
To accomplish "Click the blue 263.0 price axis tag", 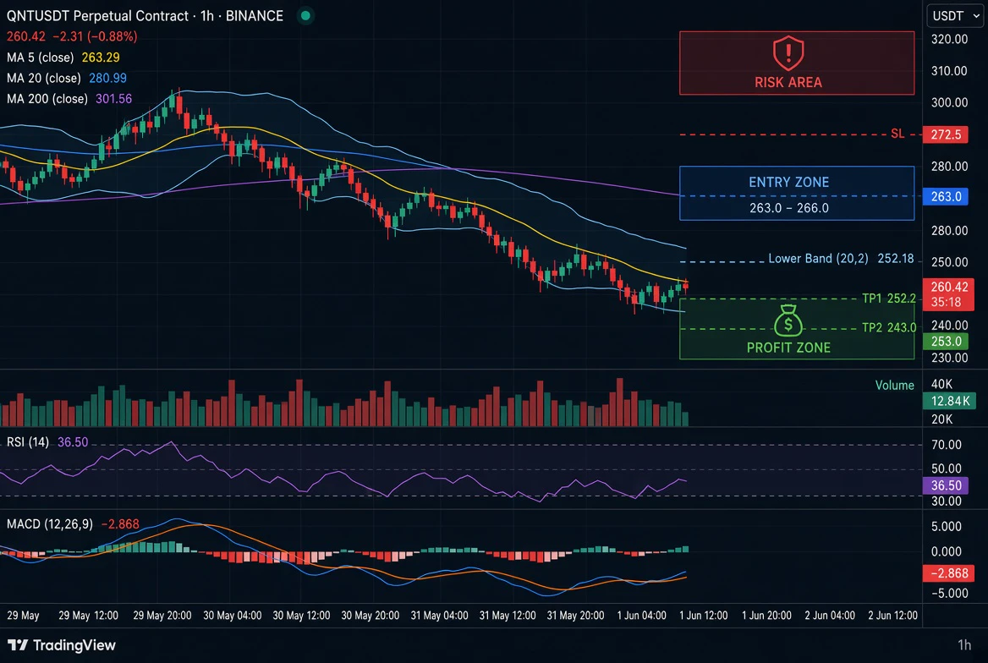I will coord(945,197).
